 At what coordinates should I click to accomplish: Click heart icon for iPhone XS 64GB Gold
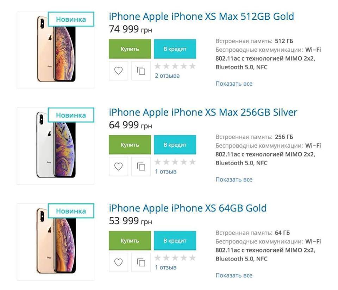(118, 262)
